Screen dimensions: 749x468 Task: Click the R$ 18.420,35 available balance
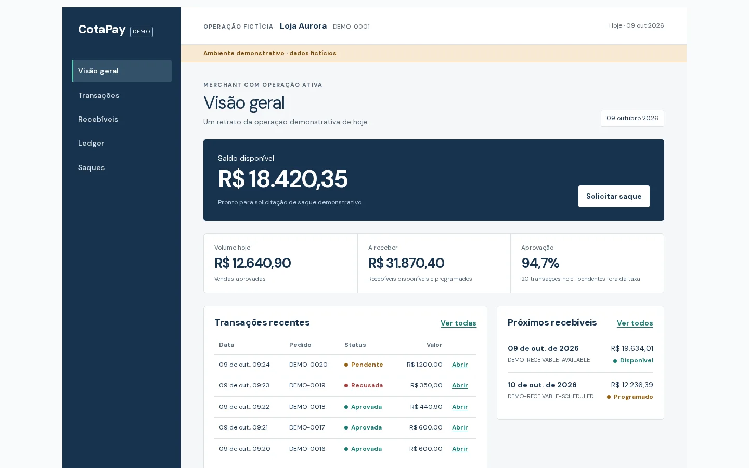tap(283, 179)
